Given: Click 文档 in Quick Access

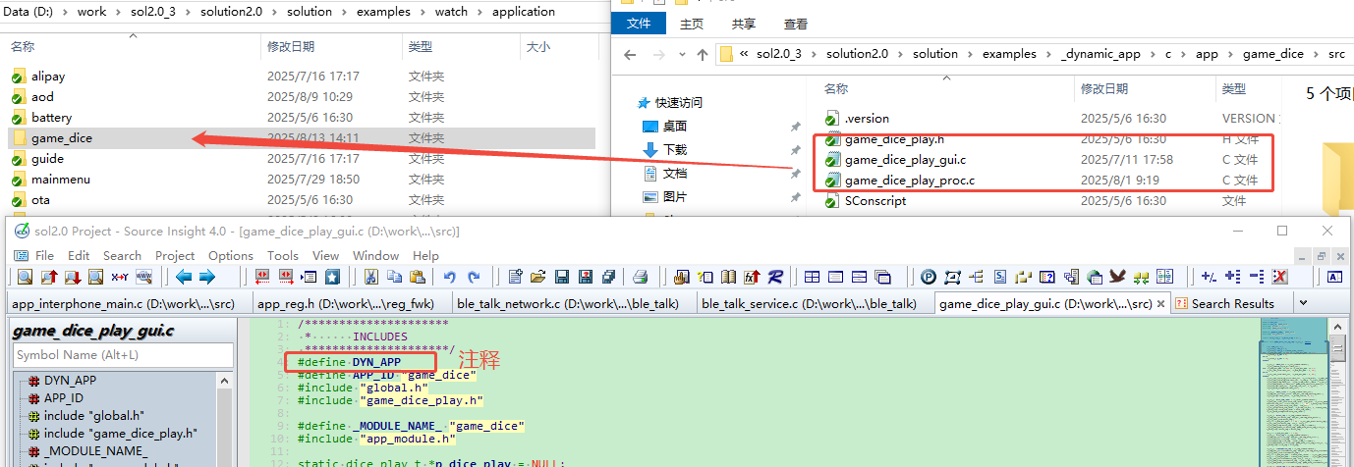Looking at the screenshot, I should [x=675, y=173].
